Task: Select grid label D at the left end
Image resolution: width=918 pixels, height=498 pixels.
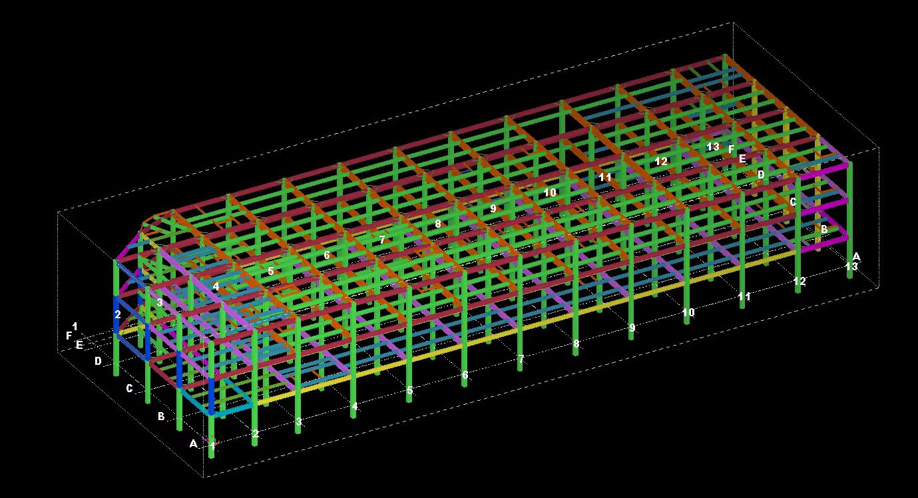Action: tap(98, 361)
